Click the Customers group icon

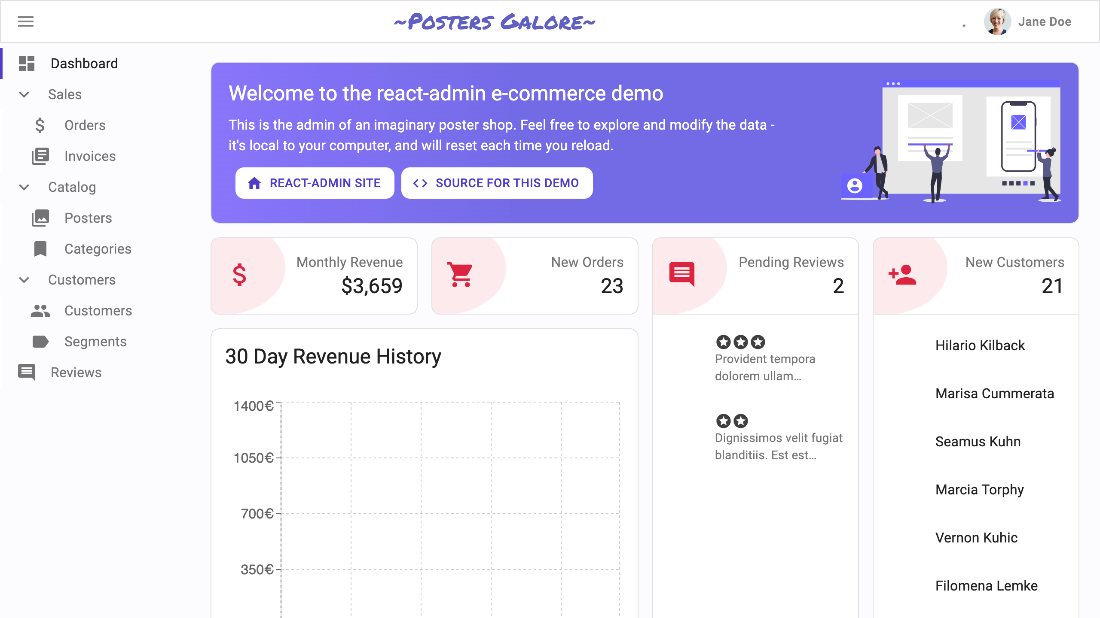(41, 310)
